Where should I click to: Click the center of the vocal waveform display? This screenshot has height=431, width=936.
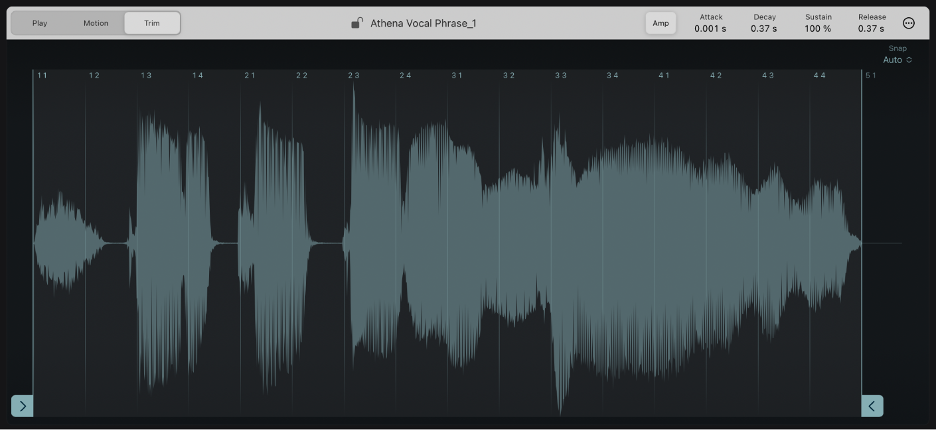click(447, 245)
